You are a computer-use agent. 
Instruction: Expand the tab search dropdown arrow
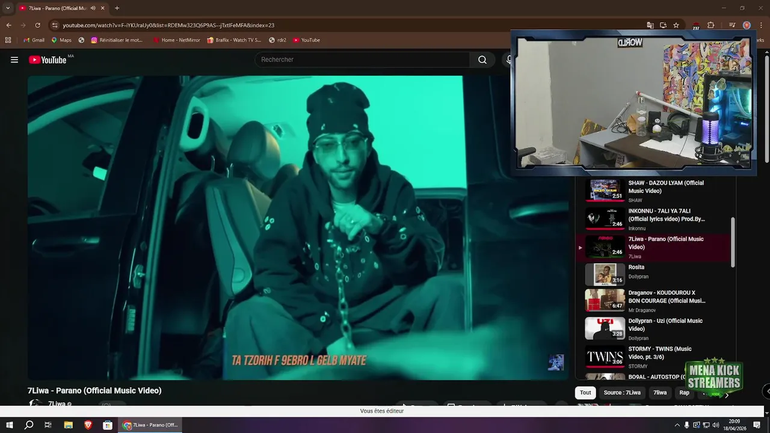click(x=7, y=8)
